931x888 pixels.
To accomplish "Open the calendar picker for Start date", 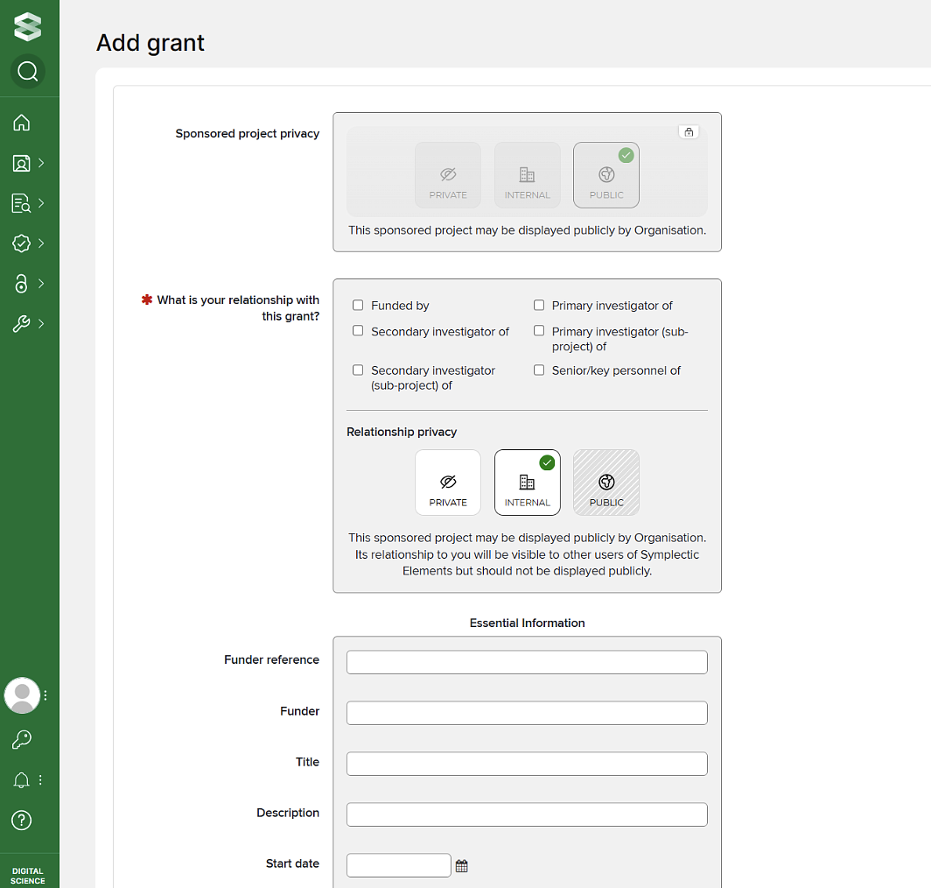I will (462, 866).
